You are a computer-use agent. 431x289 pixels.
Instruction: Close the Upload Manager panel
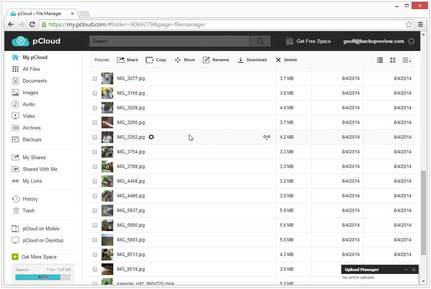pyautogui.click(x=414, y=270)
